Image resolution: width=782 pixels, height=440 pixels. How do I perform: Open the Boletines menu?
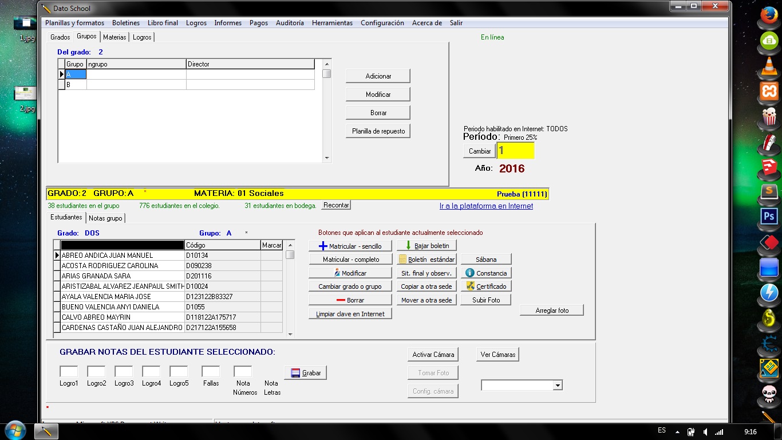[126, 23]
